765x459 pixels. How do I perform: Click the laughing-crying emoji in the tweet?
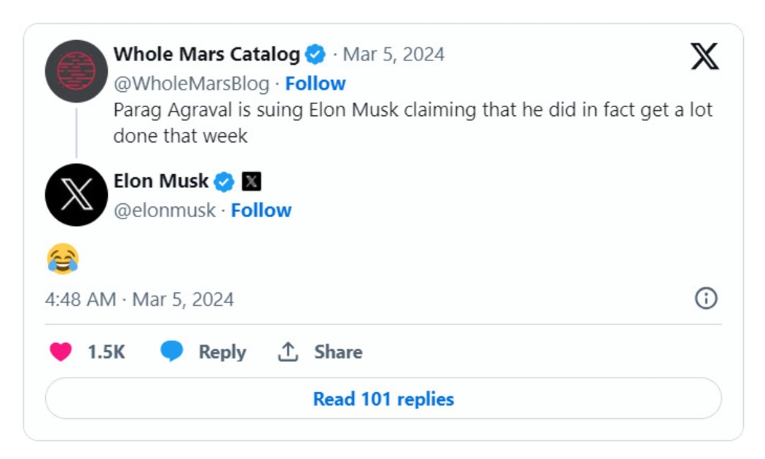(x=63, y=259)
